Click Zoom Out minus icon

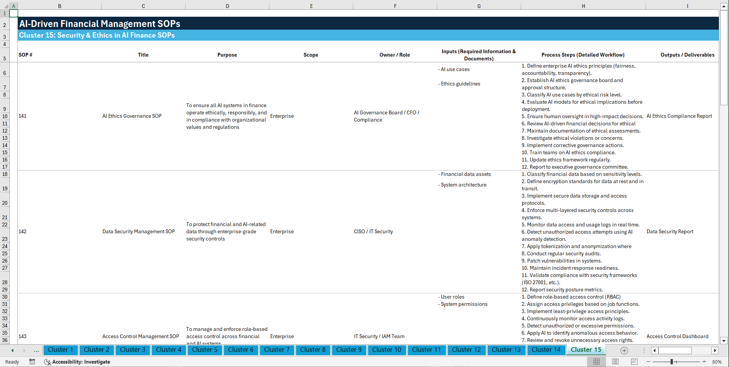tap(649, 362)
